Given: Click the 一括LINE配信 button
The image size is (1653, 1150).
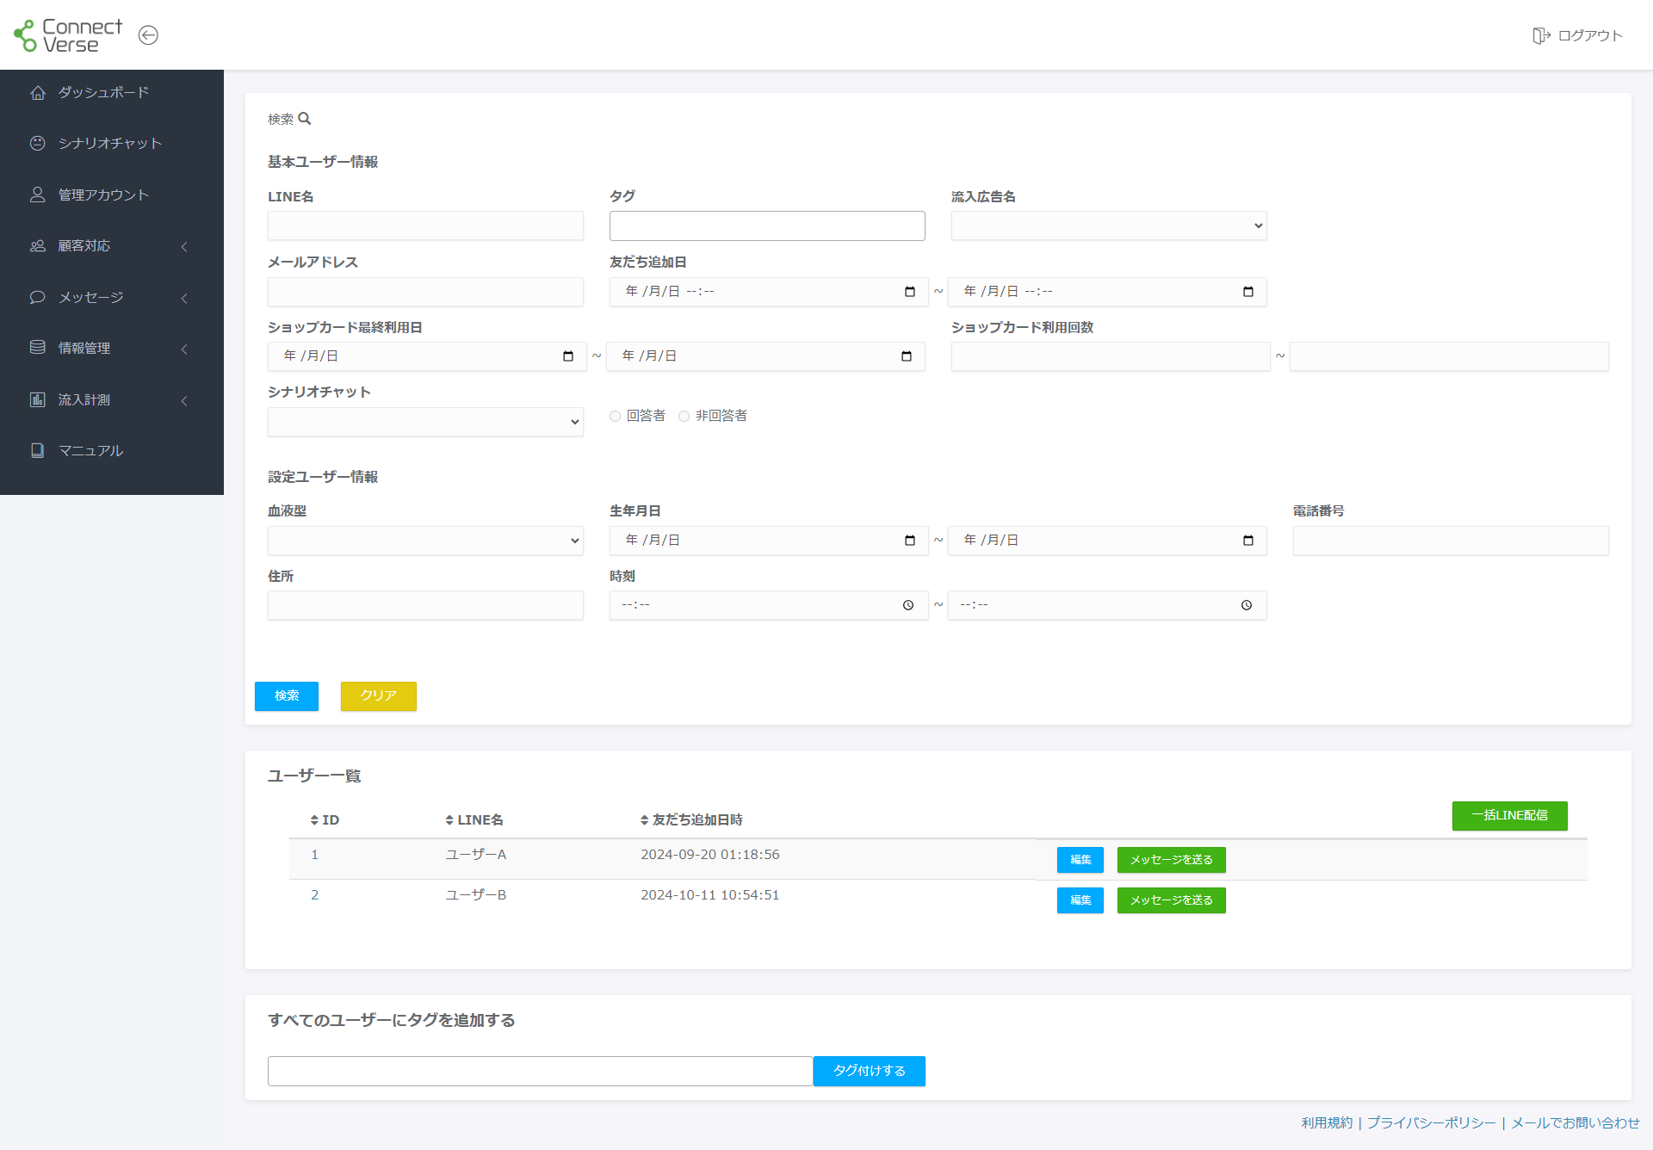Looking at the screenshot, I should 1510,816.
